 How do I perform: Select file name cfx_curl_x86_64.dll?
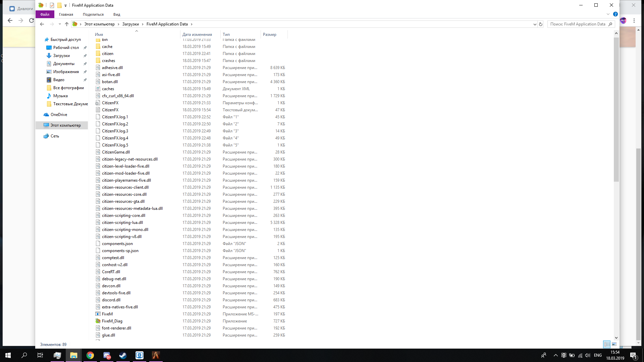coord(118,96)
